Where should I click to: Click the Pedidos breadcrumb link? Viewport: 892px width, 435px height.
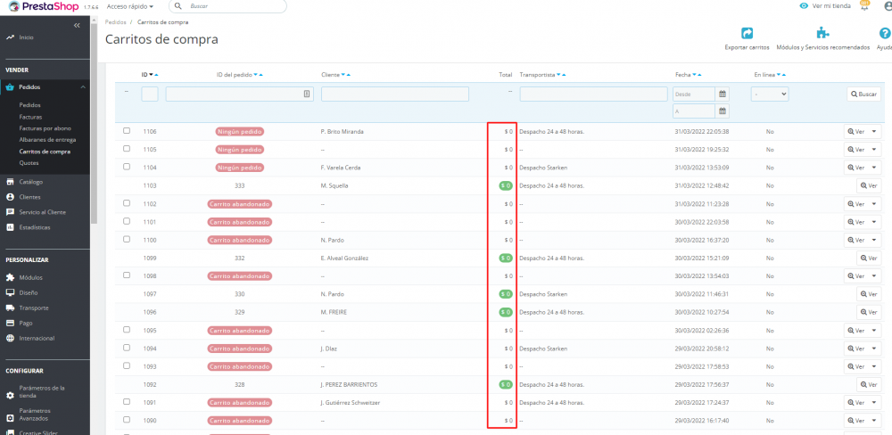(x=115, y=22)
